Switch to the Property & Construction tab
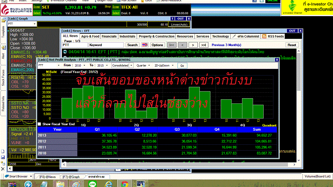The width and height of the screenshot is (333, 187). pyautogui.click(x=157, y=36)
